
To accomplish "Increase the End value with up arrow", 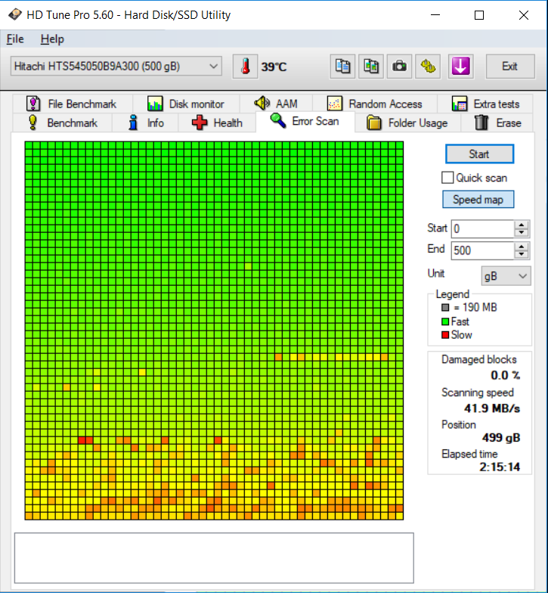I will tap(522, 247).
